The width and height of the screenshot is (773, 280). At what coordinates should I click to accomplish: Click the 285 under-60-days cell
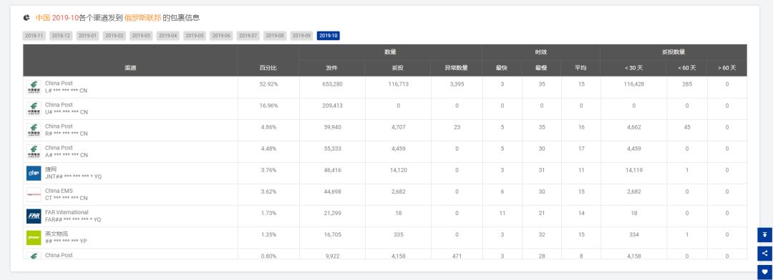pos(686,84)
